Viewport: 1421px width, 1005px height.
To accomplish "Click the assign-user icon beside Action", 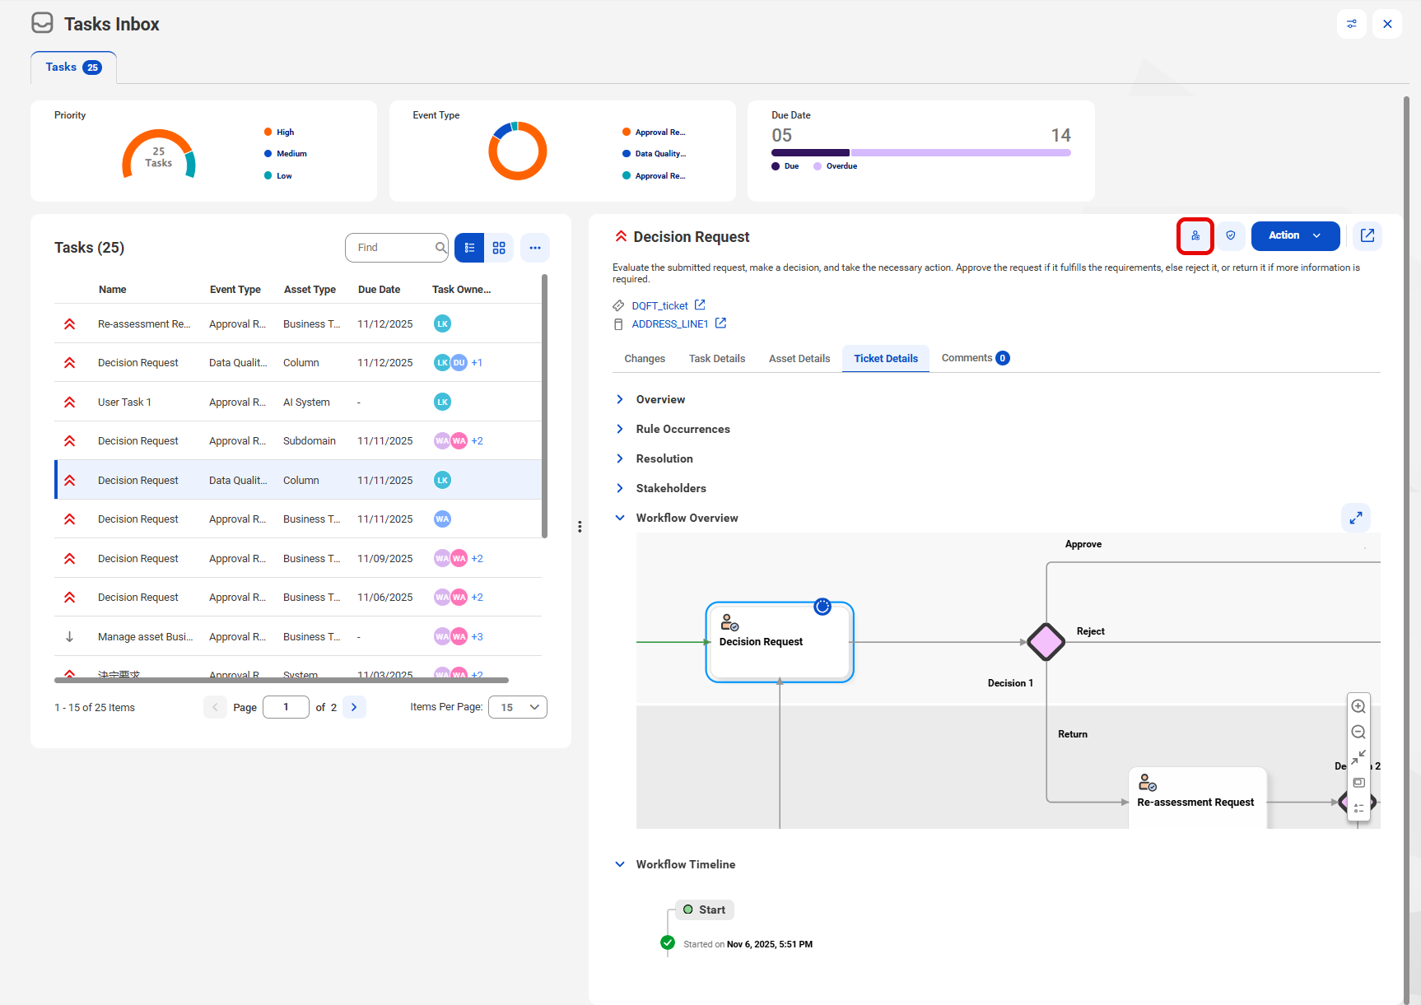I will point(1195,236).
